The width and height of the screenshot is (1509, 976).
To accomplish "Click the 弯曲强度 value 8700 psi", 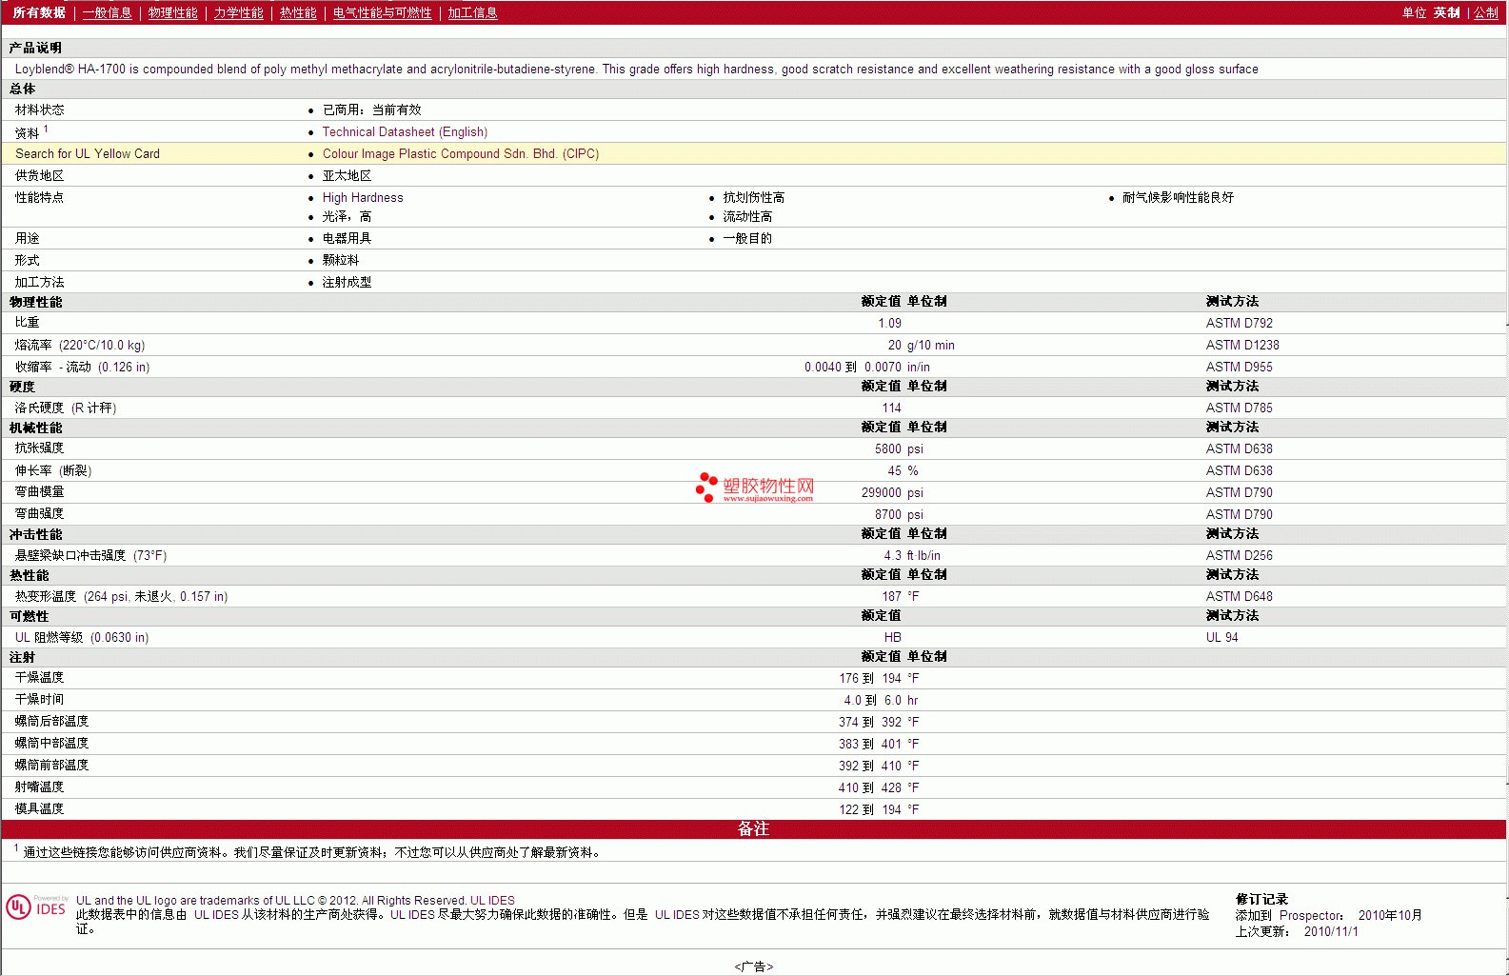I will point(899,515).
